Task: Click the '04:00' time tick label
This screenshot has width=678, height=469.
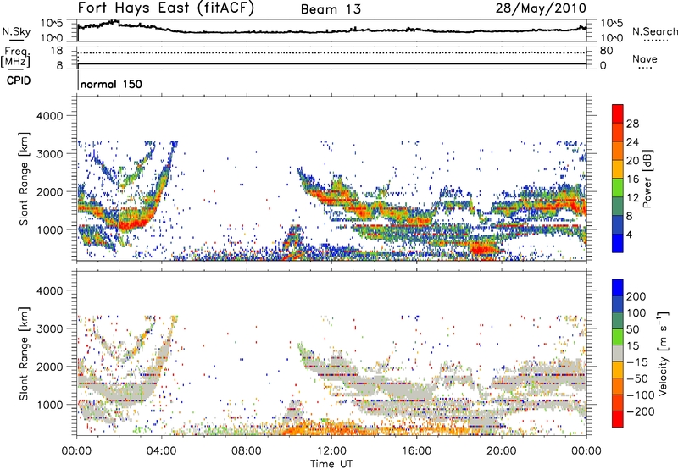Action: pyautogui.click(x=161, y=451)
